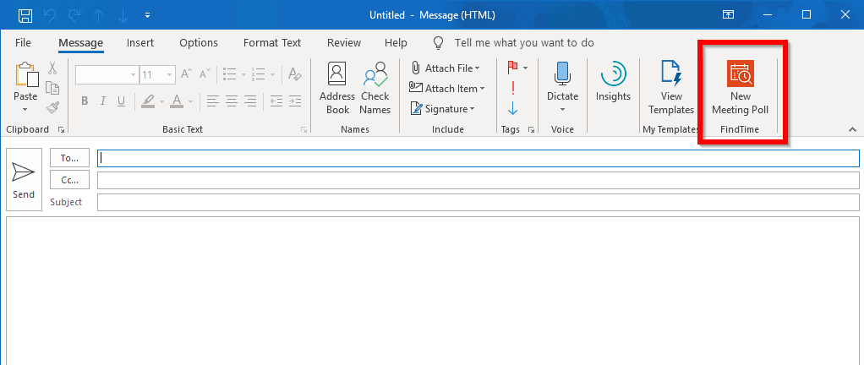Click the Grow Font icon

(x=187, y=74)
